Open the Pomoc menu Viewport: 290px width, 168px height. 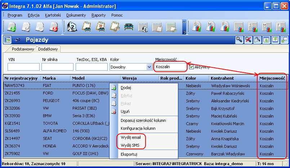click(117, 15)
